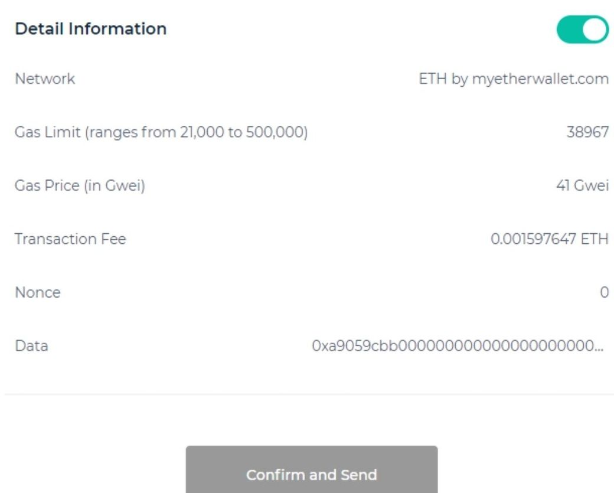Select the nonce value 0
The height and width of the screenshot is (493, 614).
(604, 293)
